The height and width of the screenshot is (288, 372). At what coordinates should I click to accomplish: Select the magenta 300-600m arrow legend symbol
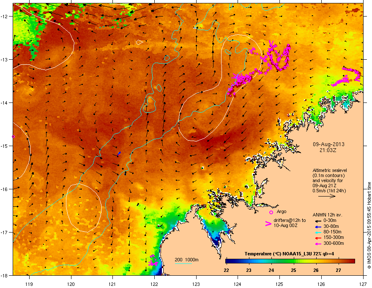tap(318, 244)
